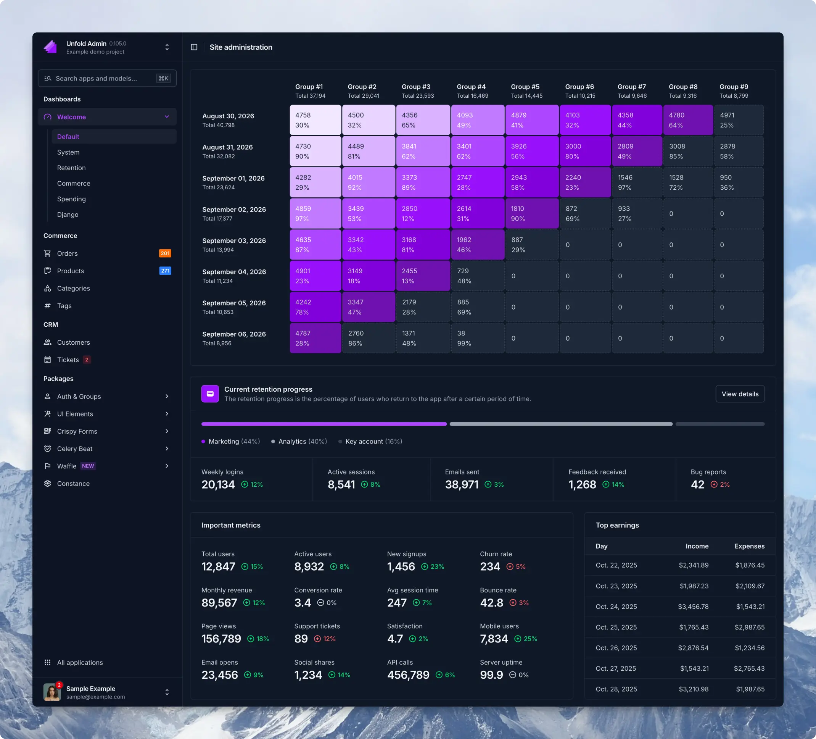Focus the Search apps and models field
This screenshot has width=816, height=739.
107,79
